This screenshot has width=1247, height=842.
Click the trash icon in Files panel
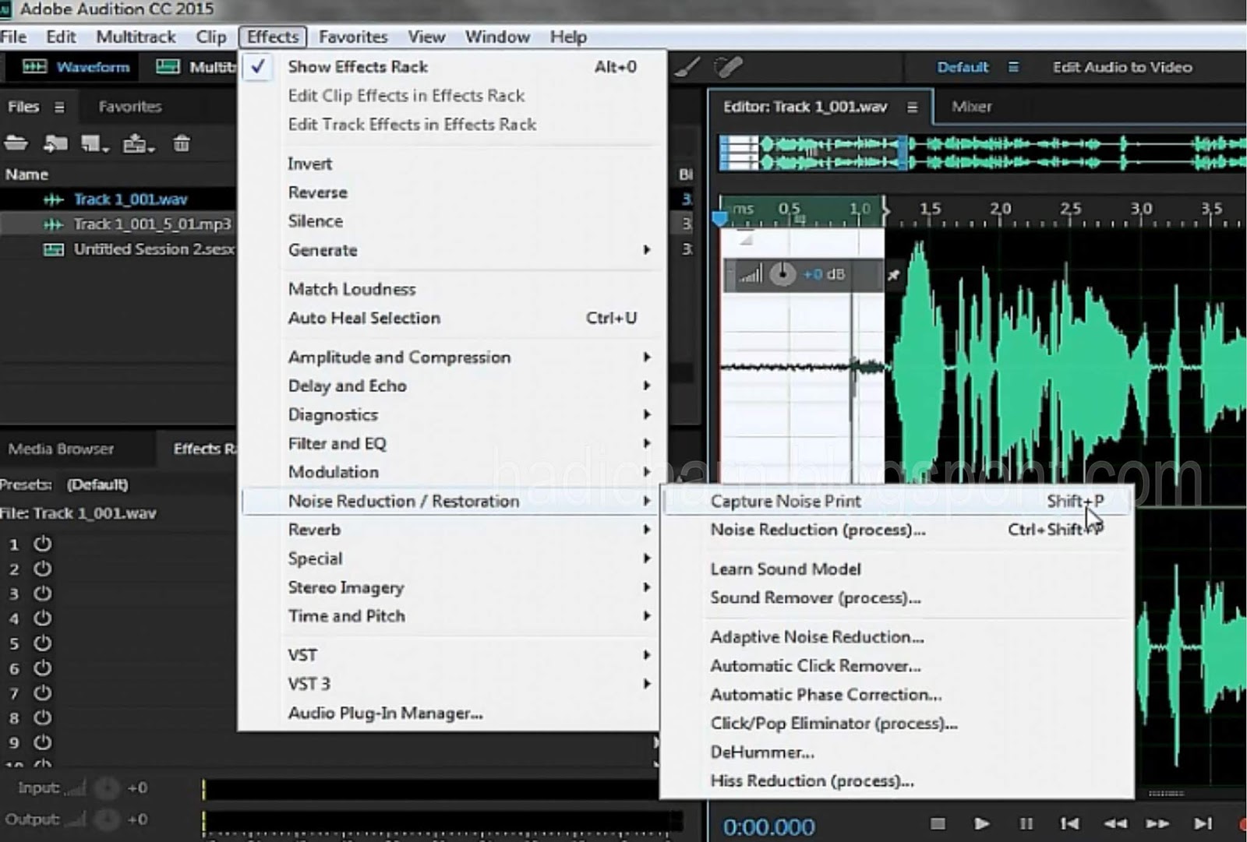click(x=182, y=143)
